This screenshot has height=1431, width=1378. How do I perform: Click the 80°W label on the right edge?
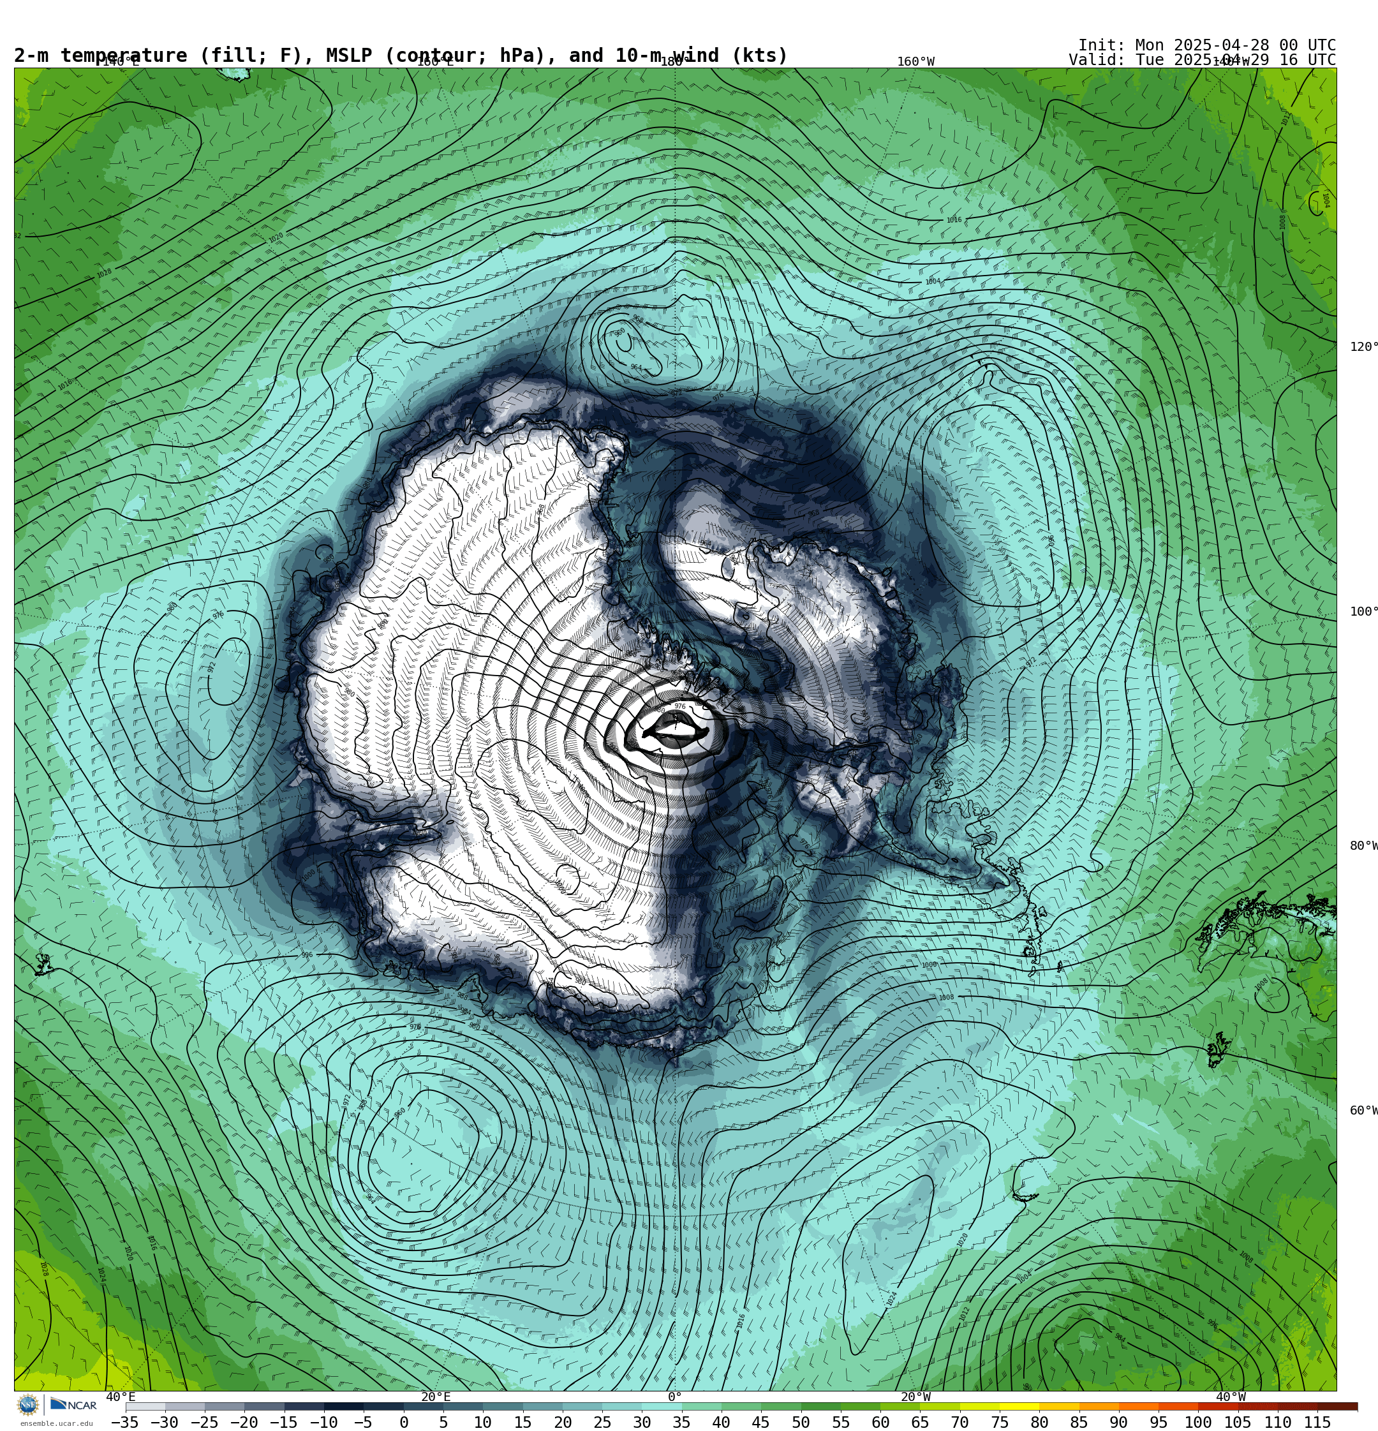click(1363, 845)
